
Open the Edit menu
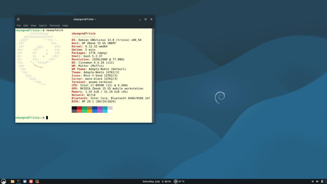point(26,25)
